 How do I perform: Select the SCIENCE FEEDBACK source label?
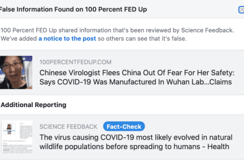click(x=68, y=127)
